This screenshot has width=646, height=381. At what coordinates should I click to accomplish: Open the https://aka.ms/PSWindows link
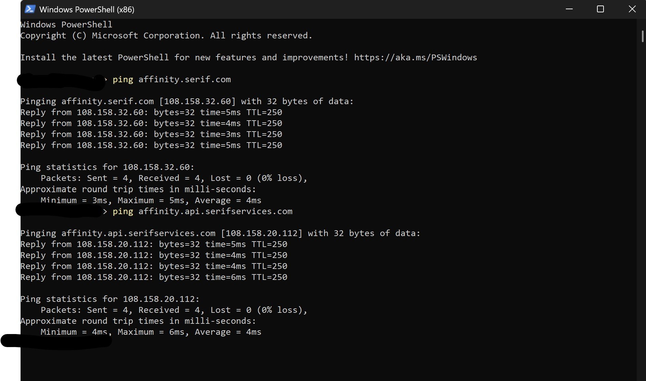coord(415,58)
